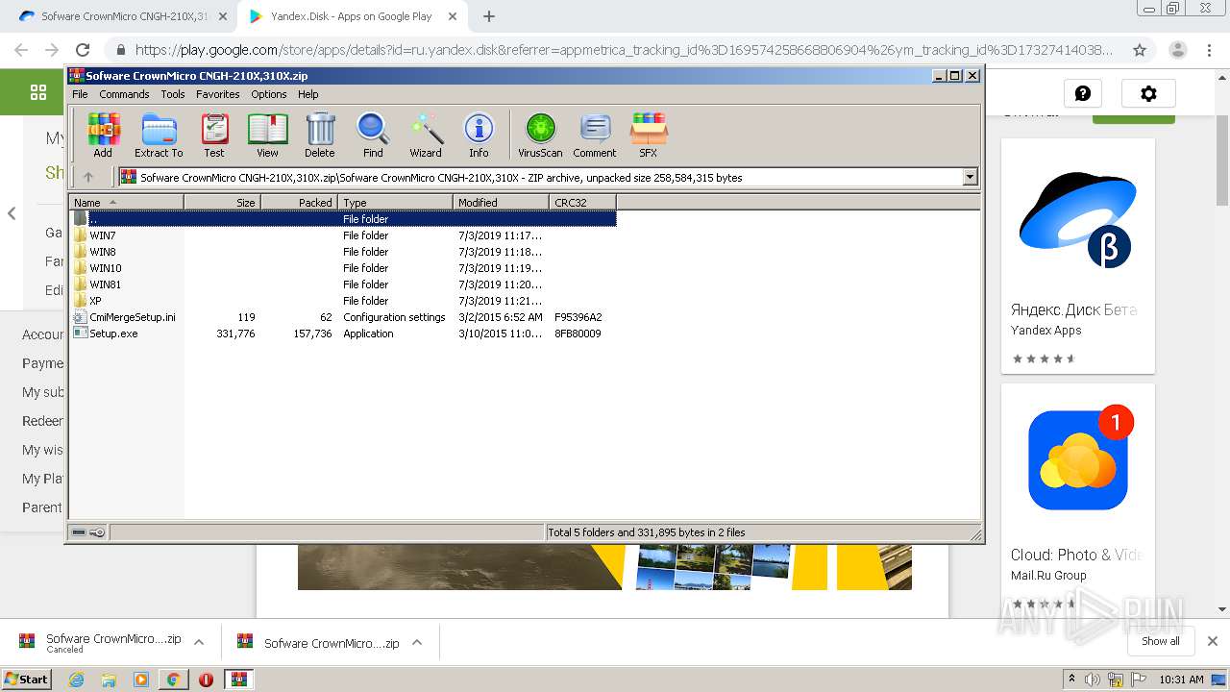Click the Test archive icon

(x=214, y=135)
